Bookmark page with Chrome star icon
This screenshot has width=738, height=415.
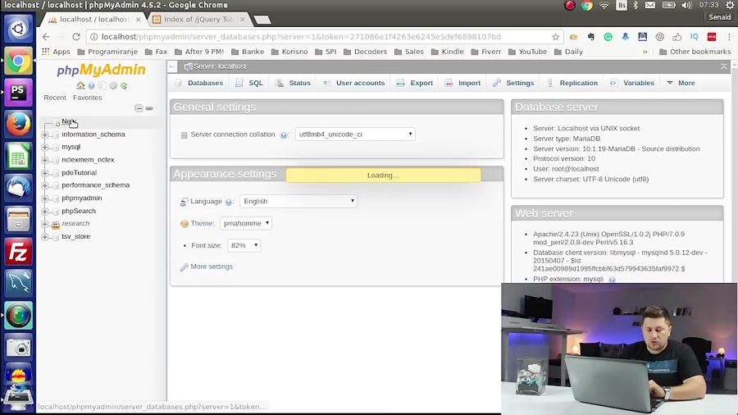[555, 37]
